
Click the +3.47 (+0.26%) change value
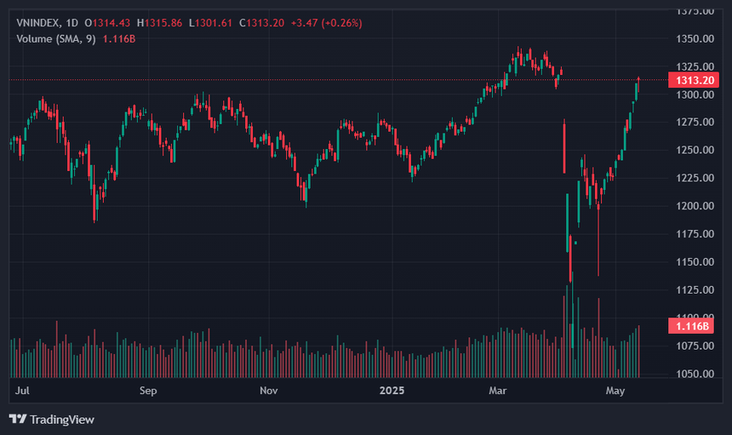[326, 23]
